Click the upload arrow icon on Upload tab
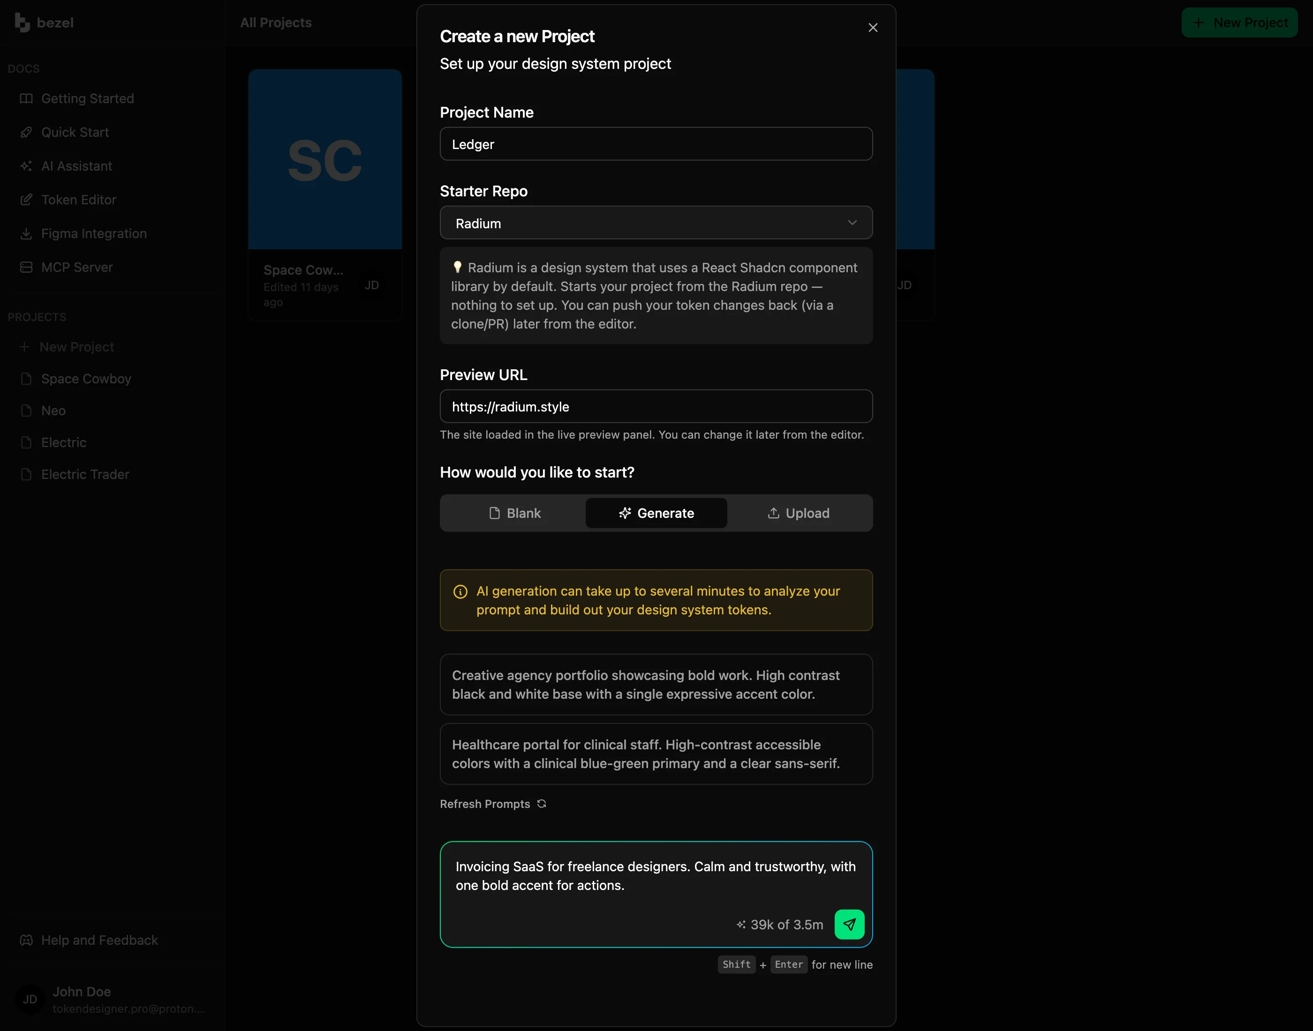1313x1031 pixels. point(773,513)
